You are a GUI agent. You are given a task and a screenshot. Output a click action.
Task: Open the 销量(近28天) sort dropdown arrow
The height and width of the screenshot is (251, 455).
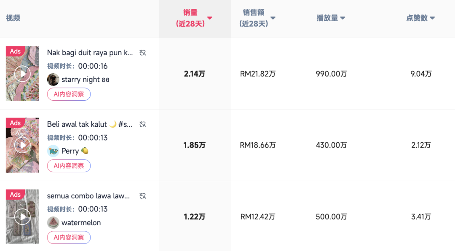click(x=209, y=18)
